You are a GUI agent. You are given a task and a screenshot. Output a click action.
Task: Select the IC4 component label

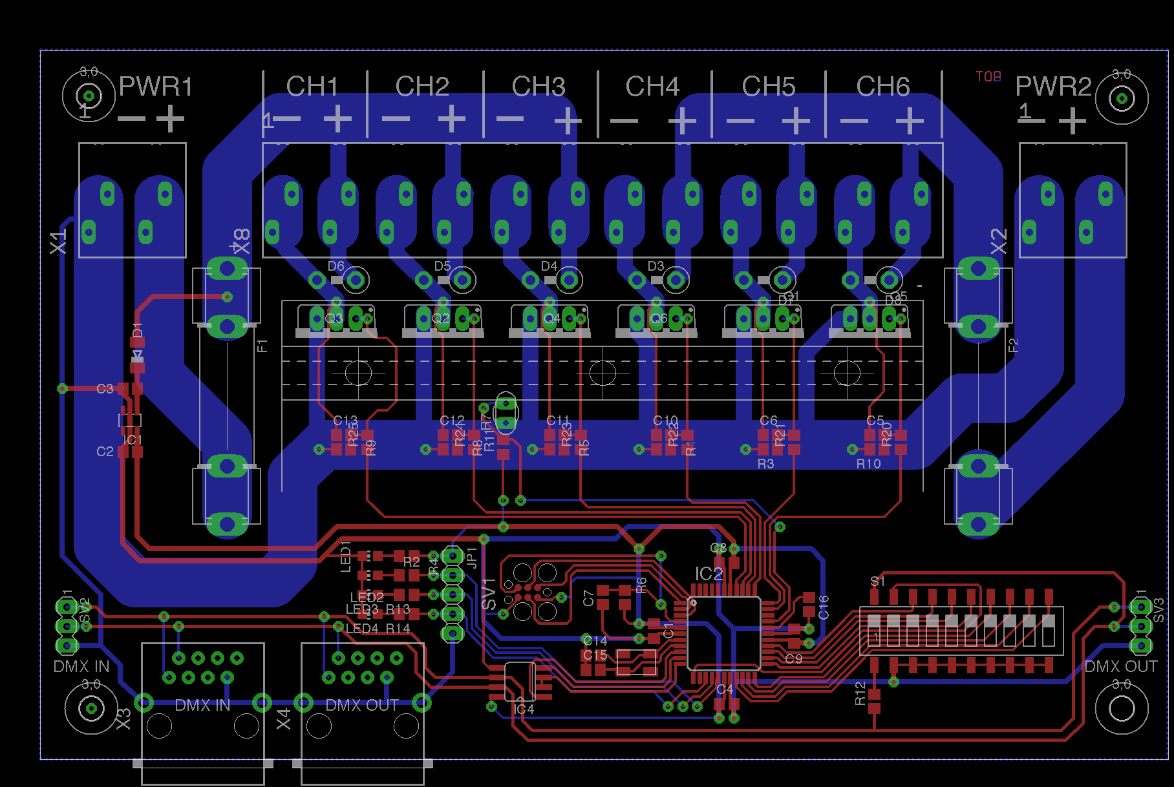pyautogui.click(x=524, y=709)
